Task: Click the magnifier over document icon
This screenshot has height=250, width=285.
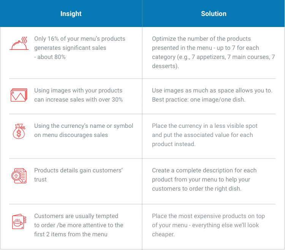Action: 19,176
